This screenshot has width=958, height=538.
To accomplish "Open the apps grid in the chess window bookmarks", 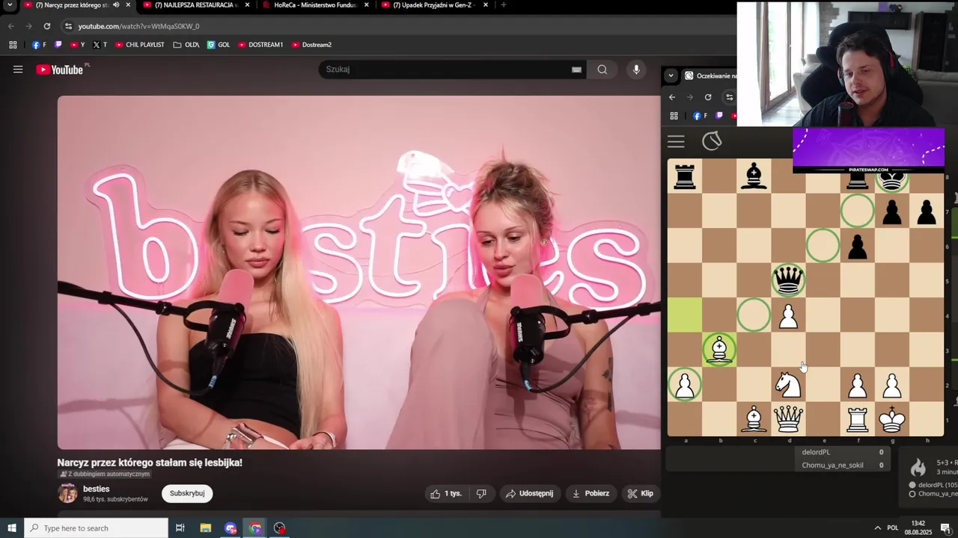I will click(x=674, y=116).
